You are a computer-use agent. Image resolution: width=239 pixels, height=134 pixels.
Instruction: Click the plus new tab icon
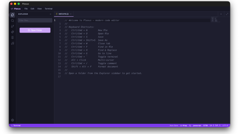(x=221, y=14)
